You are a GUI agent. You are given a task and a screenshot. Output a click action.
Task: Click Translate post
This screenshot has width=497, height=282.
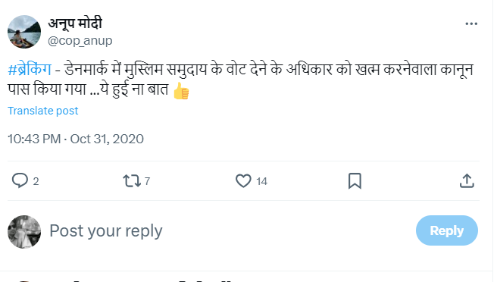[42, 111]
